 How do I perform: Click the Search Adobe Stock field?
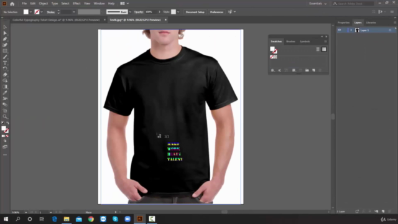[x=354, y=4]
